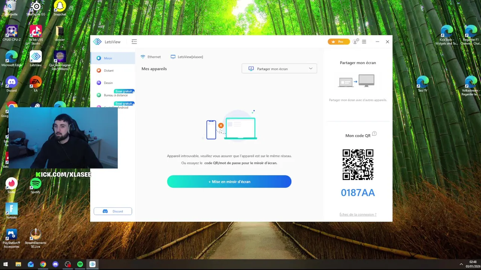Open the Outlook mail icon in the taskbar

click(30, 264)
